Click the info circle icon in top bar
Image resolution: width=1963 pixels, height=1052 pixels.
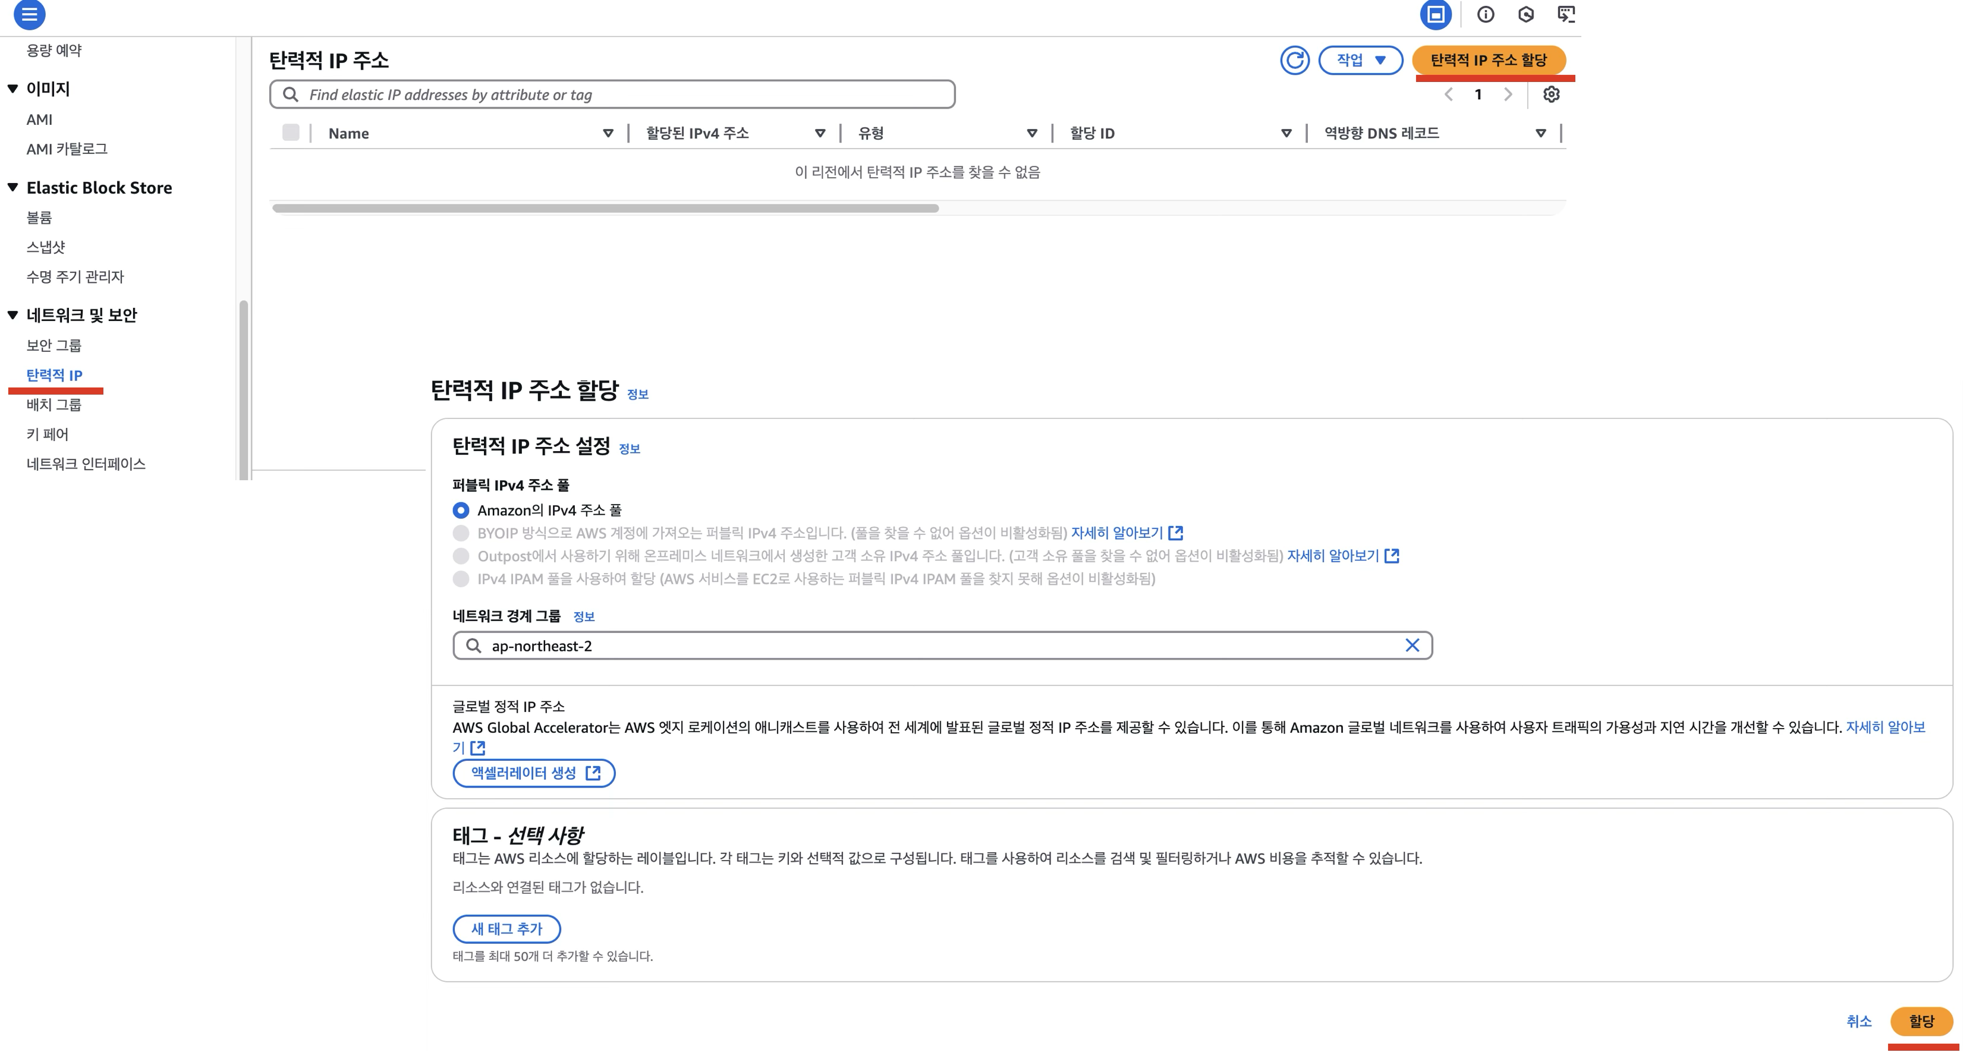(1485, 14)
